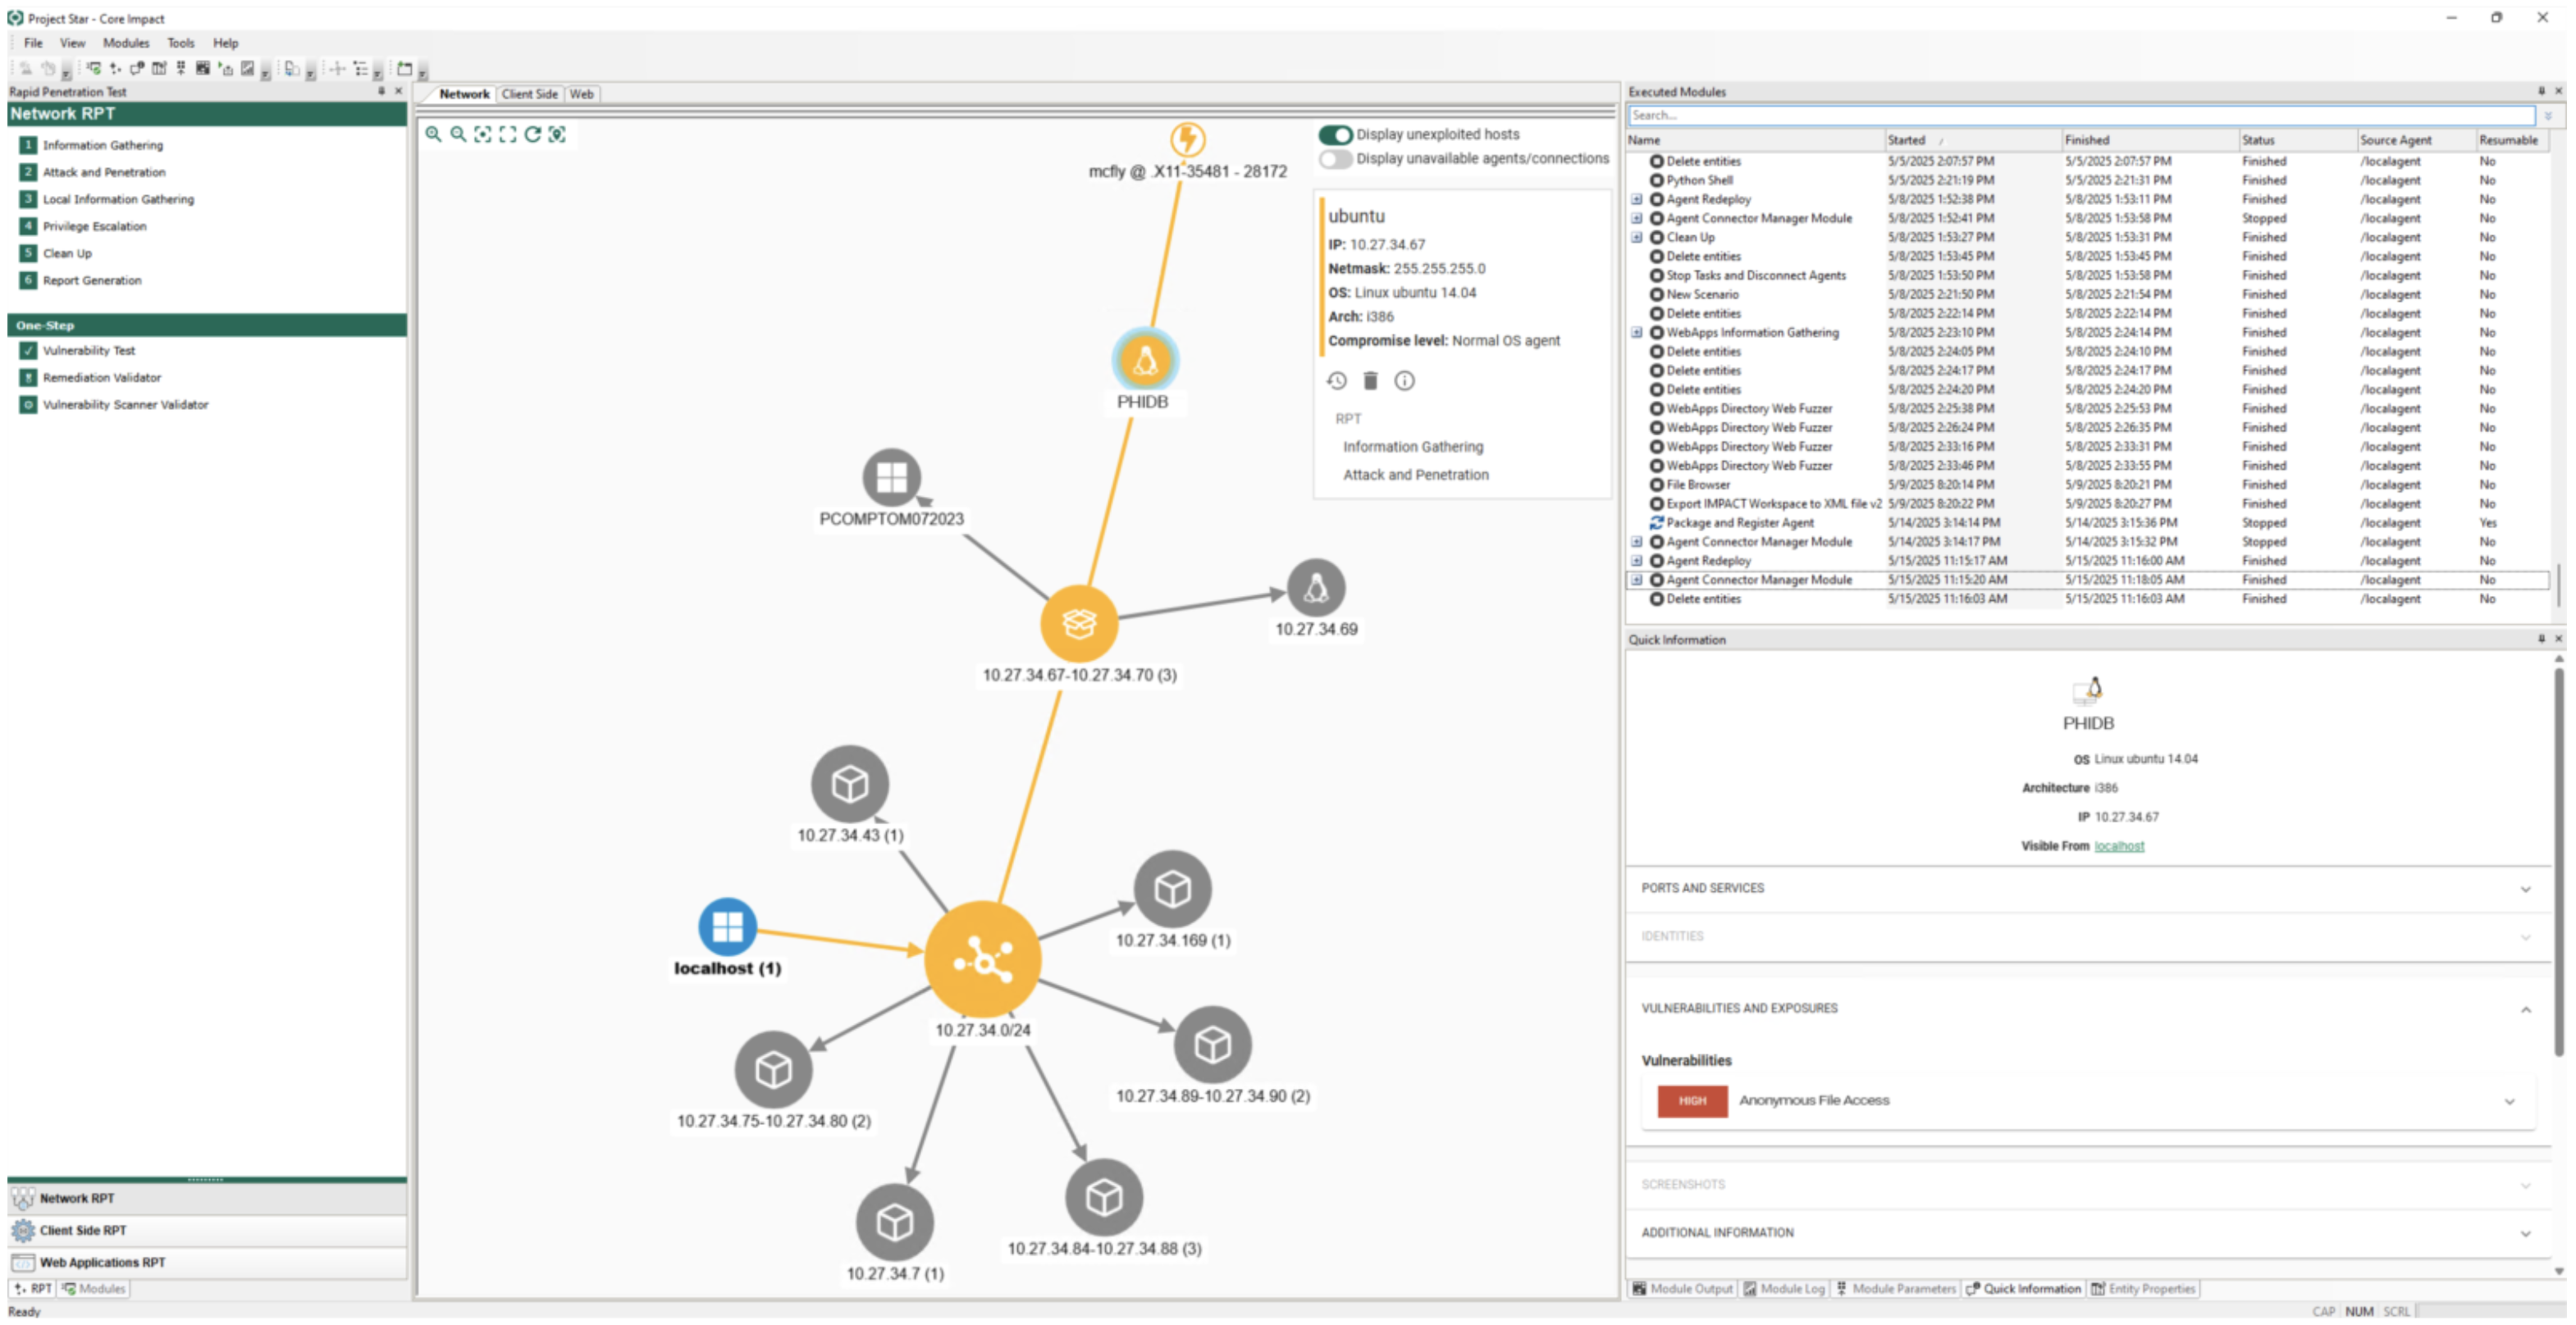Open the Web Applications RPT panel
The image size is (2576, 1325).
tap(206, 1263)
